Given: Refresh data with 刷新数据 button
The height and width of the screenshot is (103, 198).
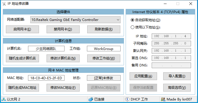Looking at the screenshot, I should tap(104, 29).
